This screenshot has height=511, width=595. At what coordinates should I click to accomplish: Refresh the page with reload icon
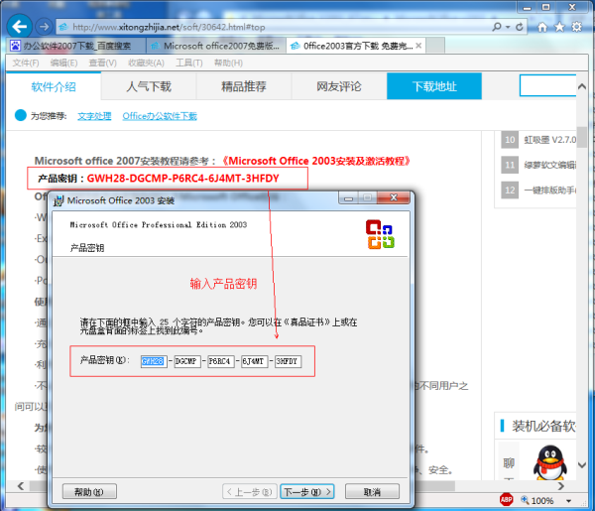[x=520, y=27]
